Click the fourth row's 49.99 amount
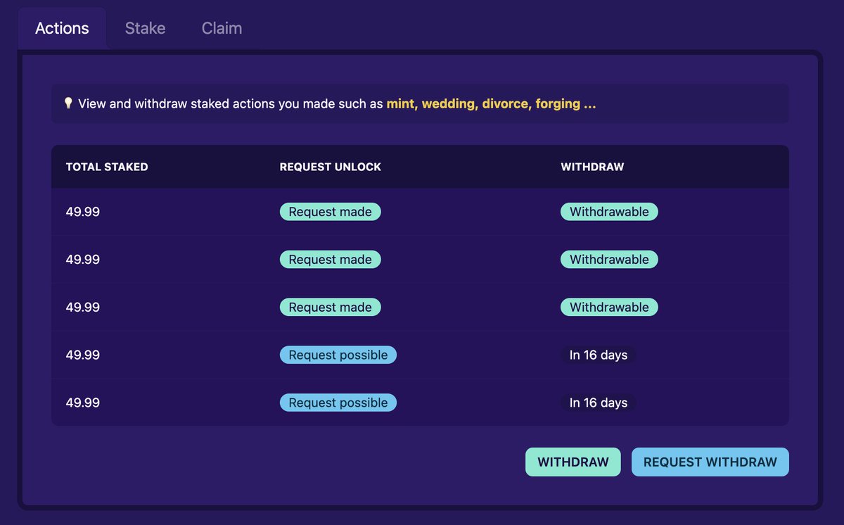 coord(83,355)
